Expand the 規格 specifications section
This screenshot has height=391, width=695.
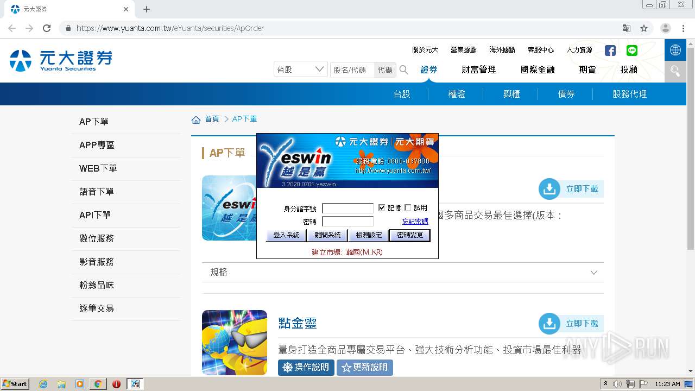(x=403, y=272)
